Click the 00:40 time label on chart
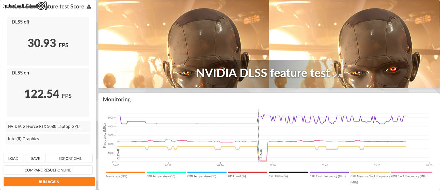 point(168,165)
